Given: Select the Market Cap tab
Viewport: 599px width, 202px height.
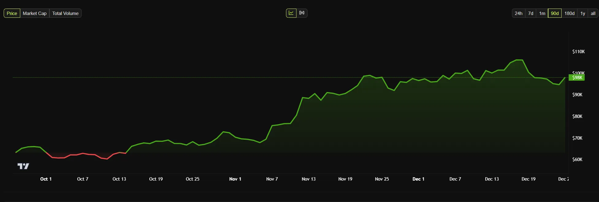Looking at the screenshot, I should [x=35, y=13].
